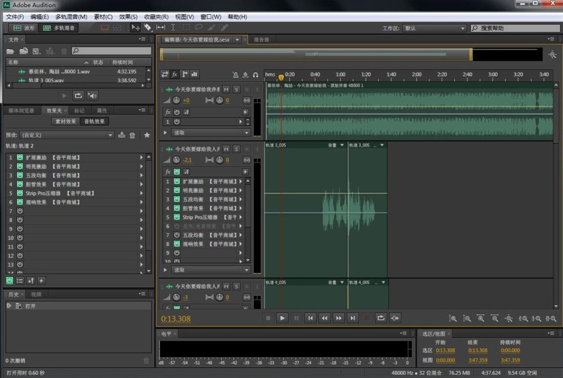Solo the first track with S button
Image resolution: width=563 pixels, height=378 pixels.
[x=236, y=89]
